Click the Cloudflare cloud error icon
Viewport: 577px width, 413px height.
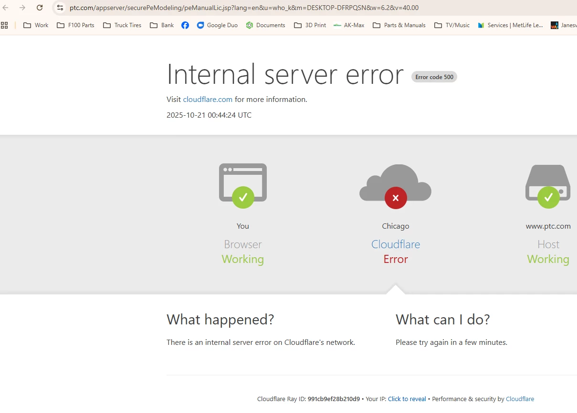396,186
